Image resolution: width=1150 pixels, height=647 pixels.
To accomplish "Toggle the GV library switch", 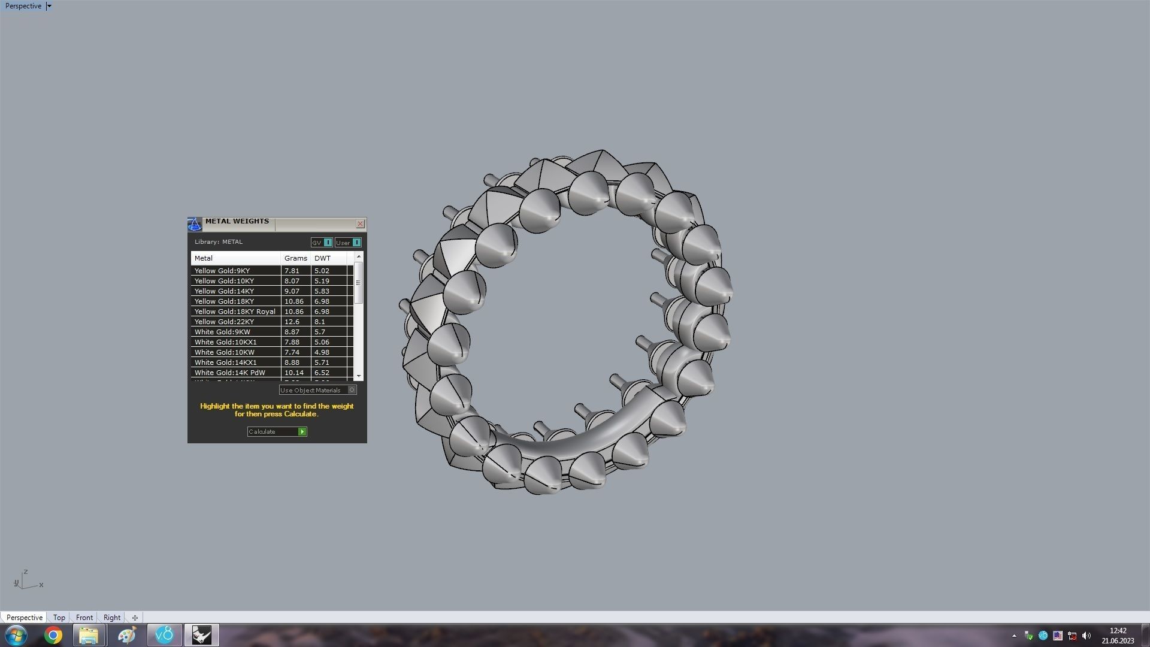I will (x=328, y=243).
